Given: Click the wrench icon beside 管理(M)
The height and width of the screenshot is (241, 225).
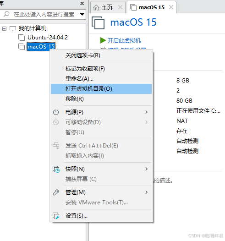Looking at the screenshot, I should click(x=56, y=192).
